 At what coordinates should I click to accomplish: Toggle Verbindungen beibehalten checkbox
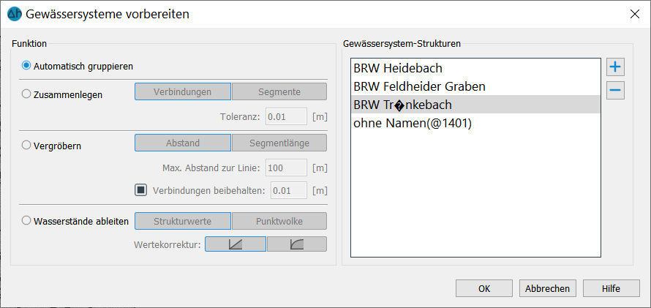(x=140, y=190)
